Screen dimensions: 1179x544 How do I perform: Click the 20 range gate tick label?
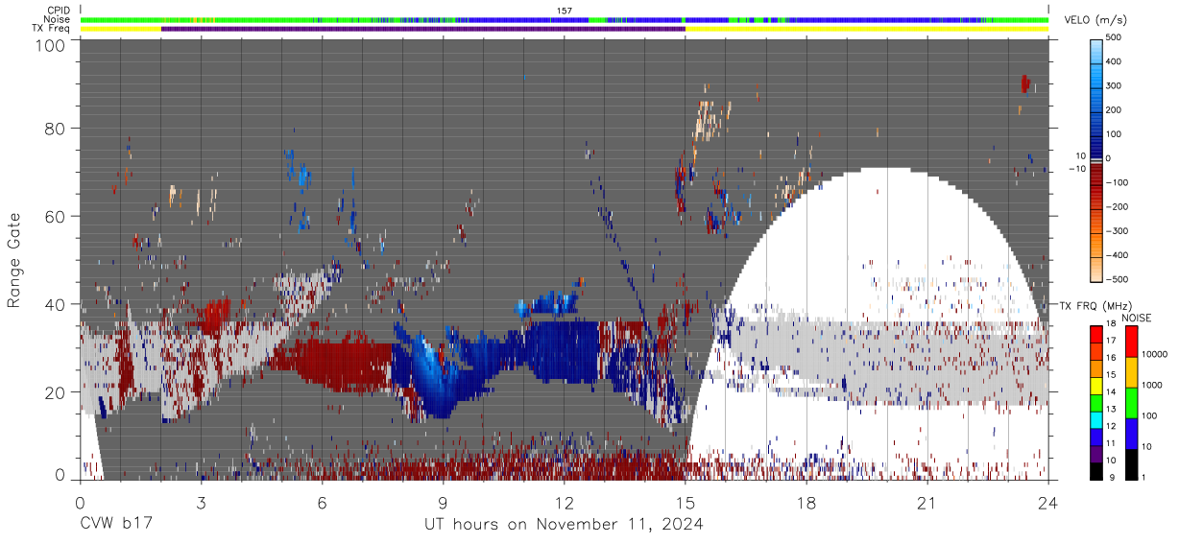(x=55, y=391)
